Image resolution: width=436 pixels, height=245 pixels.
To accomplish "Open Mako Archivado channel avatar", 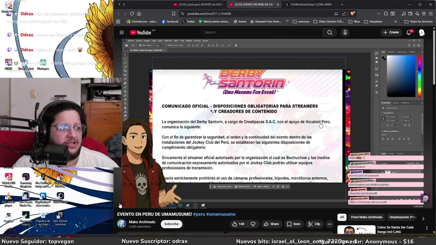I will point(122,224).
